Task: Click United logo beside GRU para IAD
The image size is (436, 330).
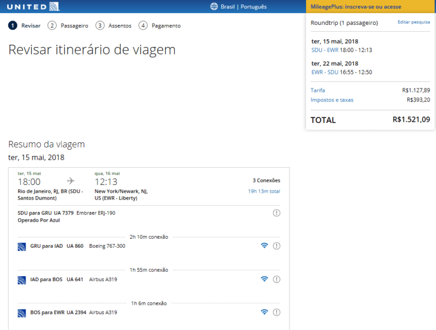Action: click(22, 246)
